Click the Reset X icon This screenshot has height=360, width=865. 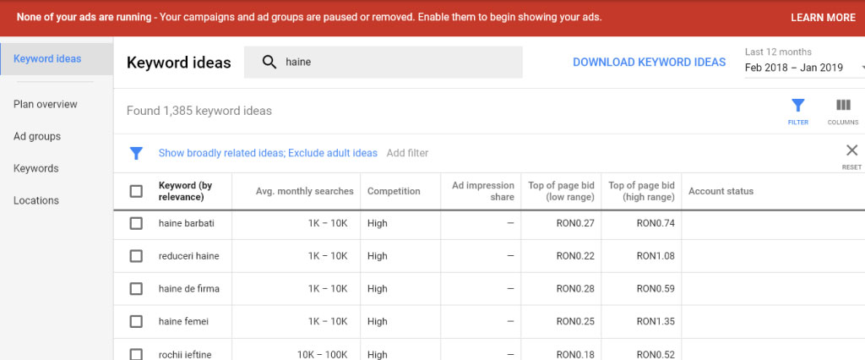851,150
